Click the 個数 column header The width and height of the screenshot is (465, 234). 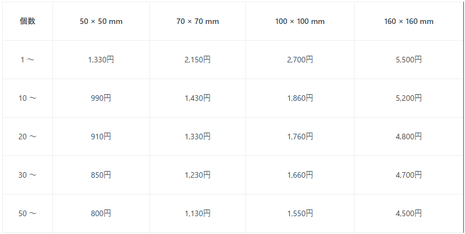point(27,21)
